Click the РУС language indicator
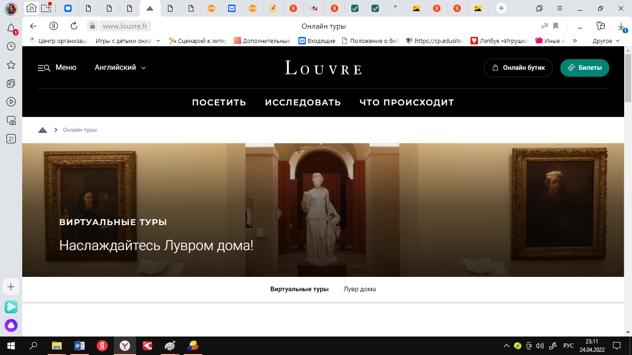632x355 pixels. pos(568,346)
